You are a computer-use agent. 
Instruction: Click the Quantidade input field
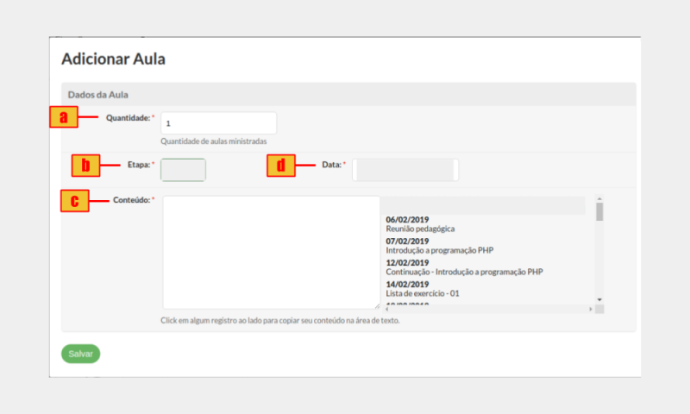(219, 123)
